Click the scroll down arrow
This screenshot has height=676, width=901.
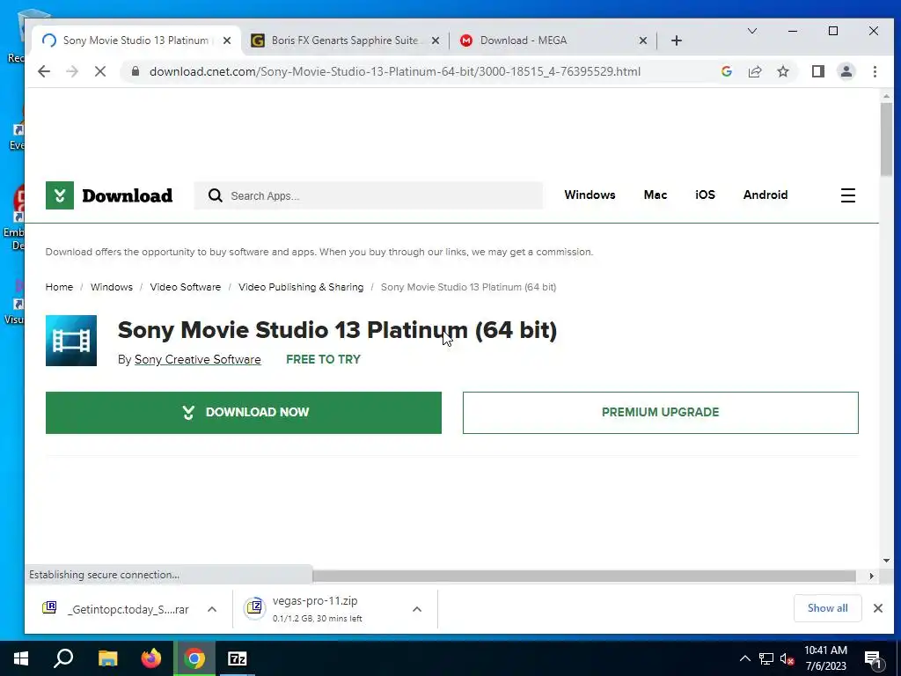tap(886, 561)
